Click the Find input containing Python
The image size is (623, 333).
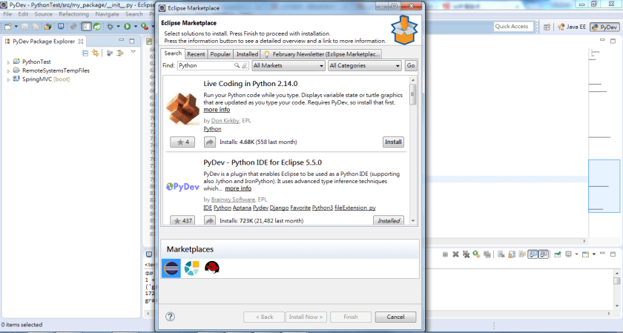[208, 66]
